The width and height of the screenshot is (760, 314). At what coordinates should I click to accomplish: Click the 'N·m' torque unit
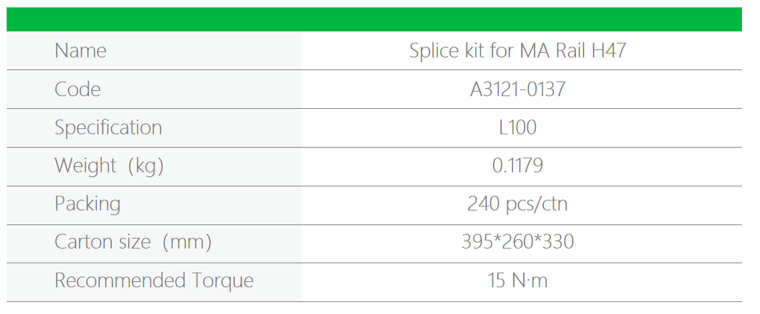click(530, 281)
